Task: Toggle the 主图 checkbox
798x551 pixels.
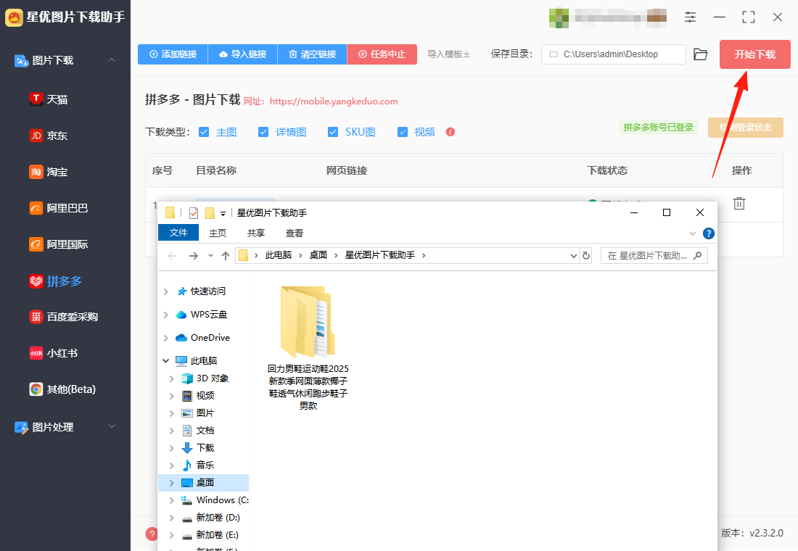Action: click(x=204, y=132)
